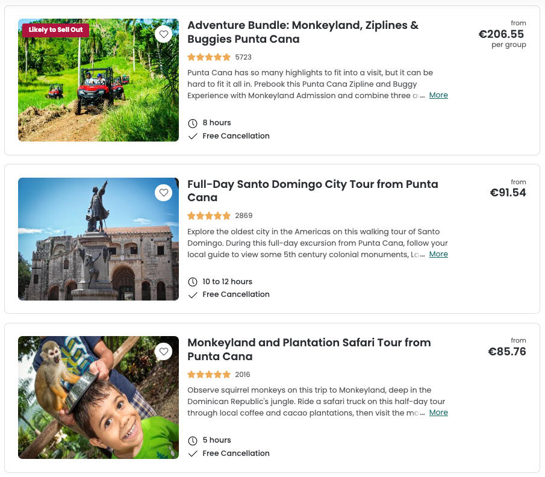Click the buggy ride tour thumbnail
Image resolution: width=545 pixels, height=477 pixels.
coord(98,90)
